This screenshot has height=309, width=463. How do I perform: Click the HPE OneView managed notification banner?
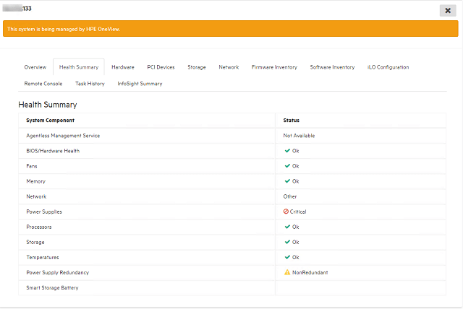click(x=231, y=28)
